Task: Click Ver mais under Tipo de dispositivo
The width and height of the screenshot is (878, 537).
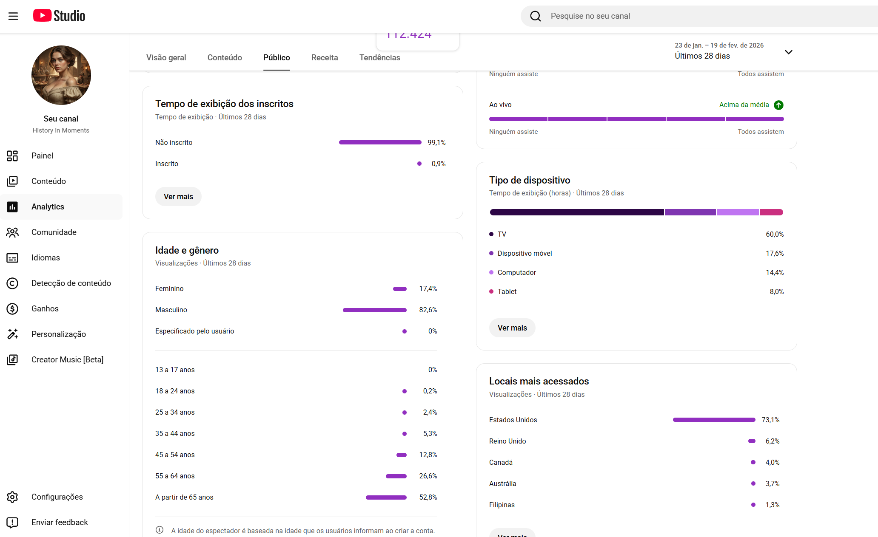Action: pyautogui.click(x=512, y=328)
